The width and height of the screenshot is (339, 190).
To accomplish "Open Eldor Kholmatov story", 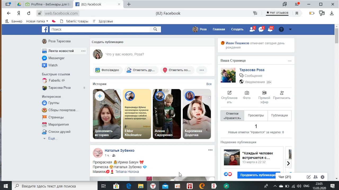I will pyautogui.click(x=137, y=114).
